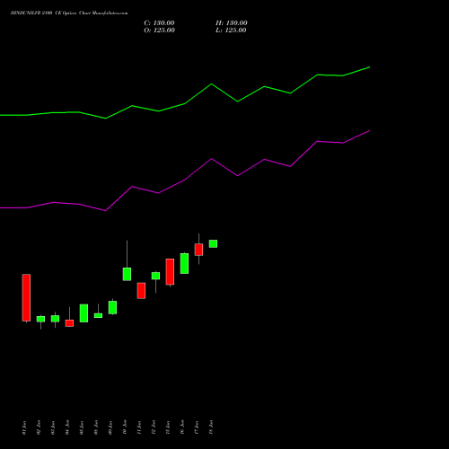Click the 11 date label on the x-axis
Viewport: 449px width, 449px height.
[x=139, y=427]
